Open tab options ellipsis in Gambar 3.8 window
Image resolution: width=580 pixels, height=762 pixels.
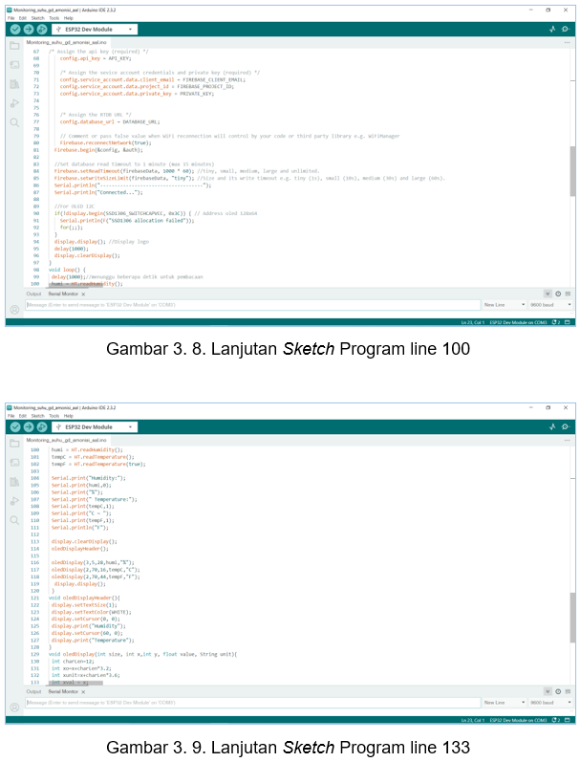[567, 43]
